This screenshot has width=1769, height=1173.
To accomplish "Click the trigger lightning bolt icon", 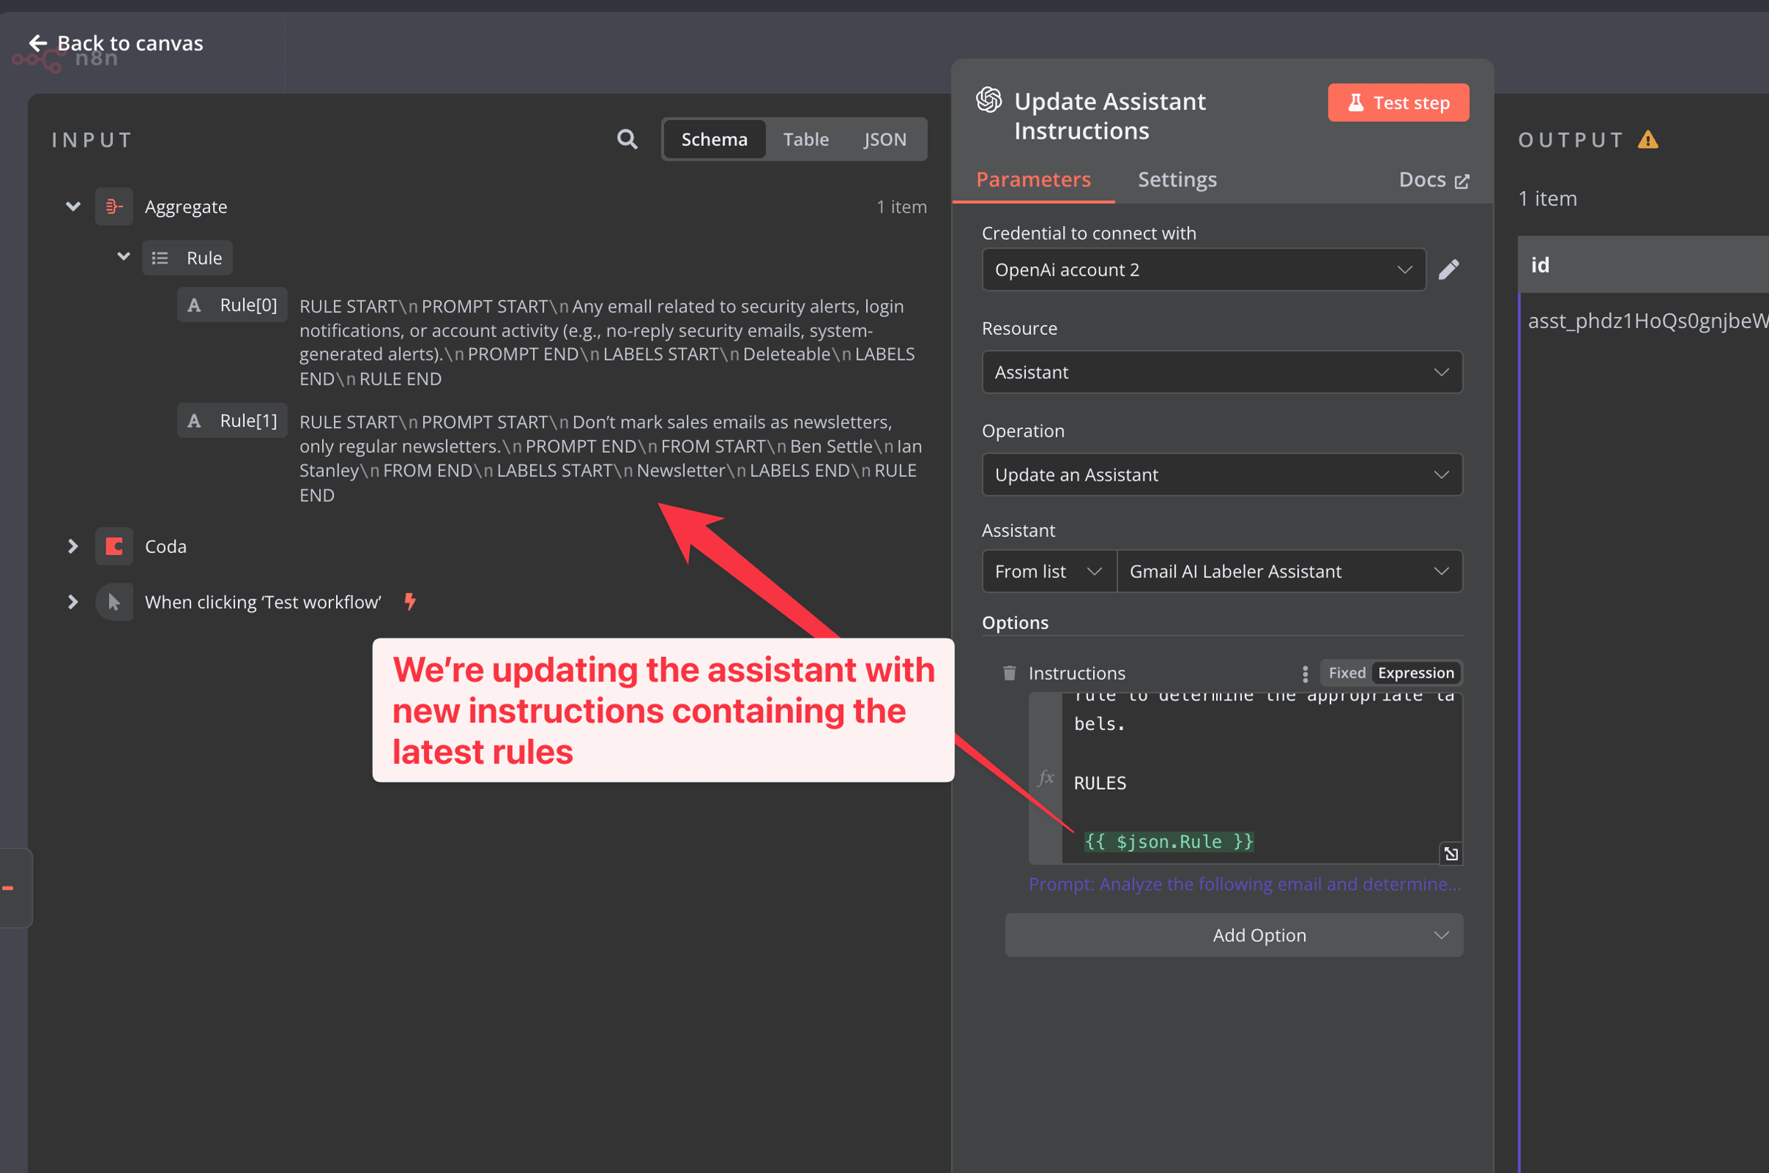I will (410, 602).
